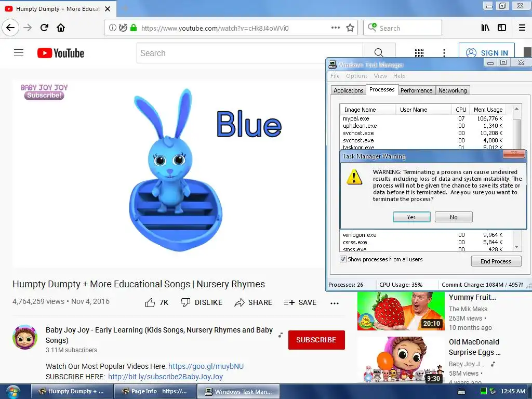The height and width of the screenshot is (399, 532).
Task: Click the tracking protection shield icon
Action: (x=123, y=28)
